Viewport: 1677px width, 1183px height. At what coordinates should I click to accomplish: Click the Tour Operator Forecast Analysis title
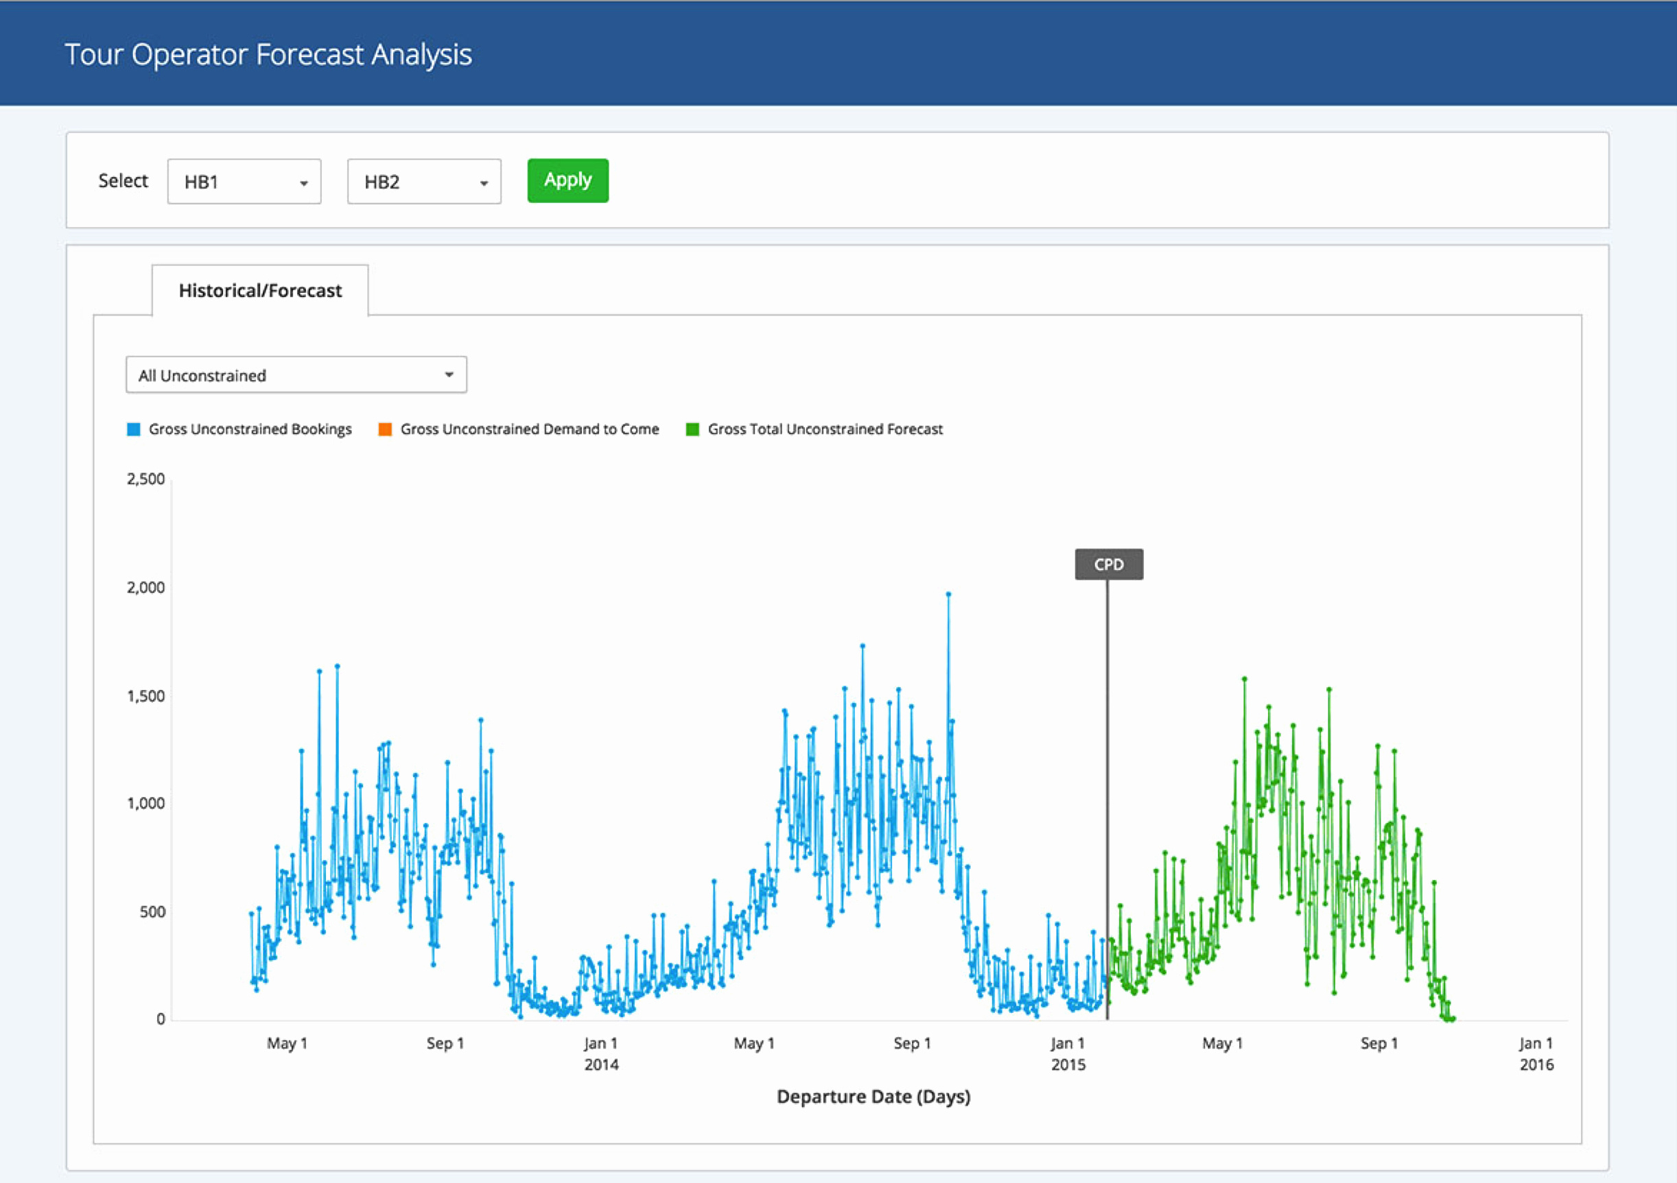pyautogui.click(x=268, y=55)
